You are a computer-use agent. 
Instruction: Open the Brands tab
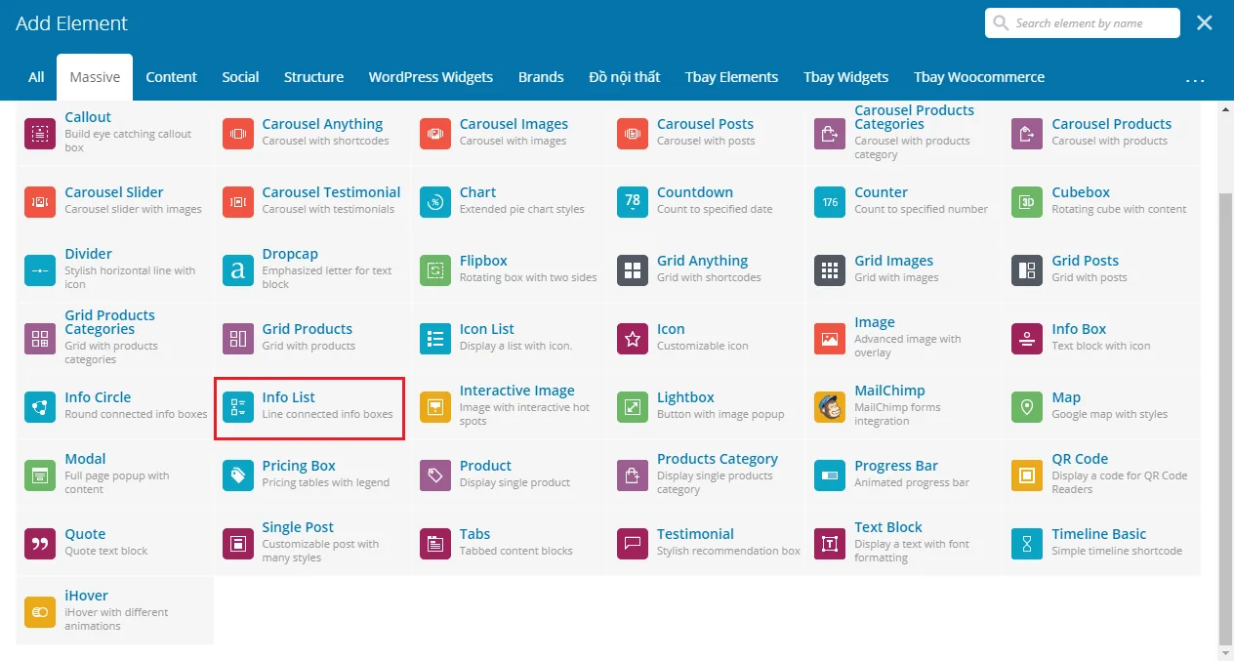tap(541, 77)
